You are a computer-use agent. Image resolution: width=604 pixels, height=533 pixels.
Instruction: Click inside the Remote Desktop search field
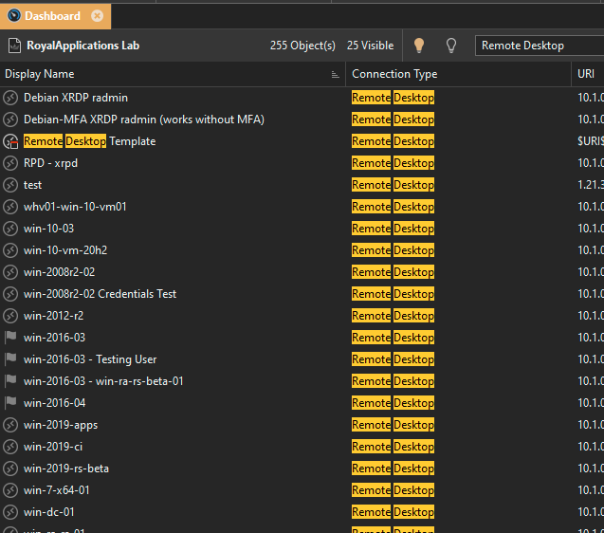point(536,46)
